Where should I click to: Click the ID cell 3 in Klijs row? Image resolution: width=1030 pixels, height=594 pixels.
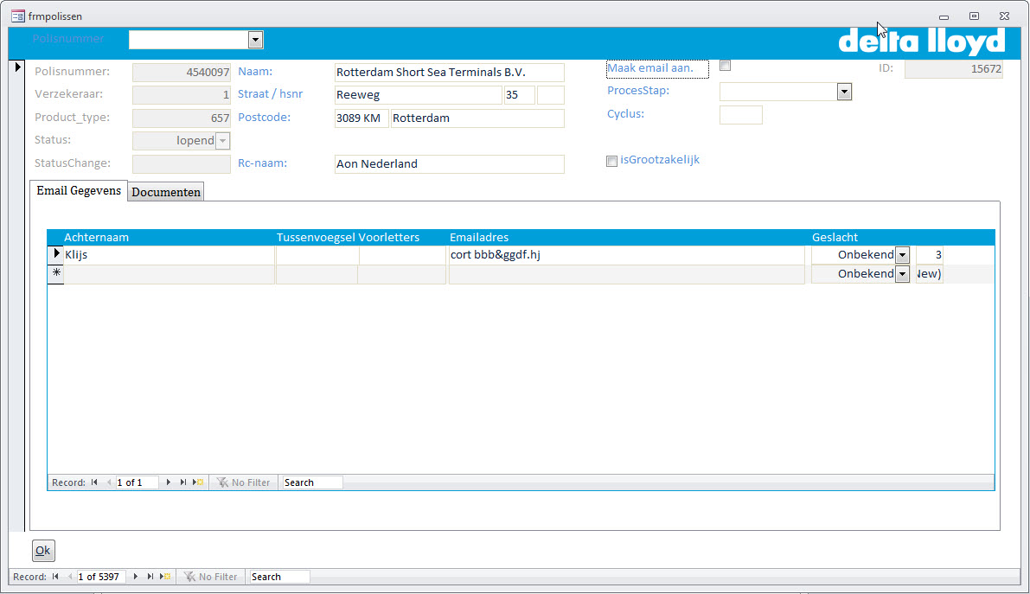click(930, 255)
